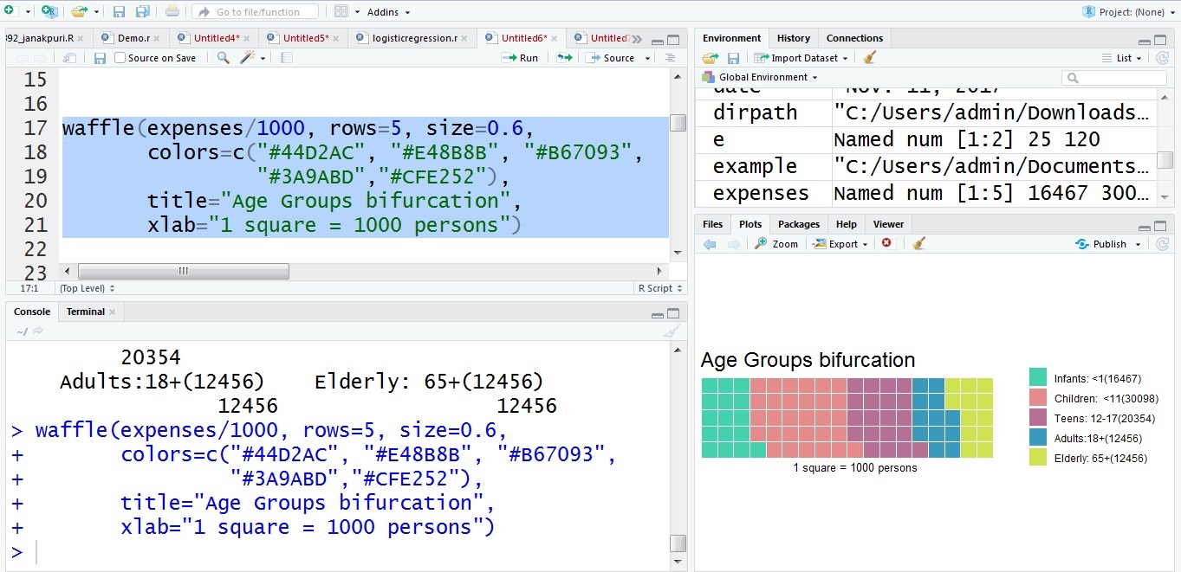
Task: Open the R Script file type selector
Action: click(660, 288)
